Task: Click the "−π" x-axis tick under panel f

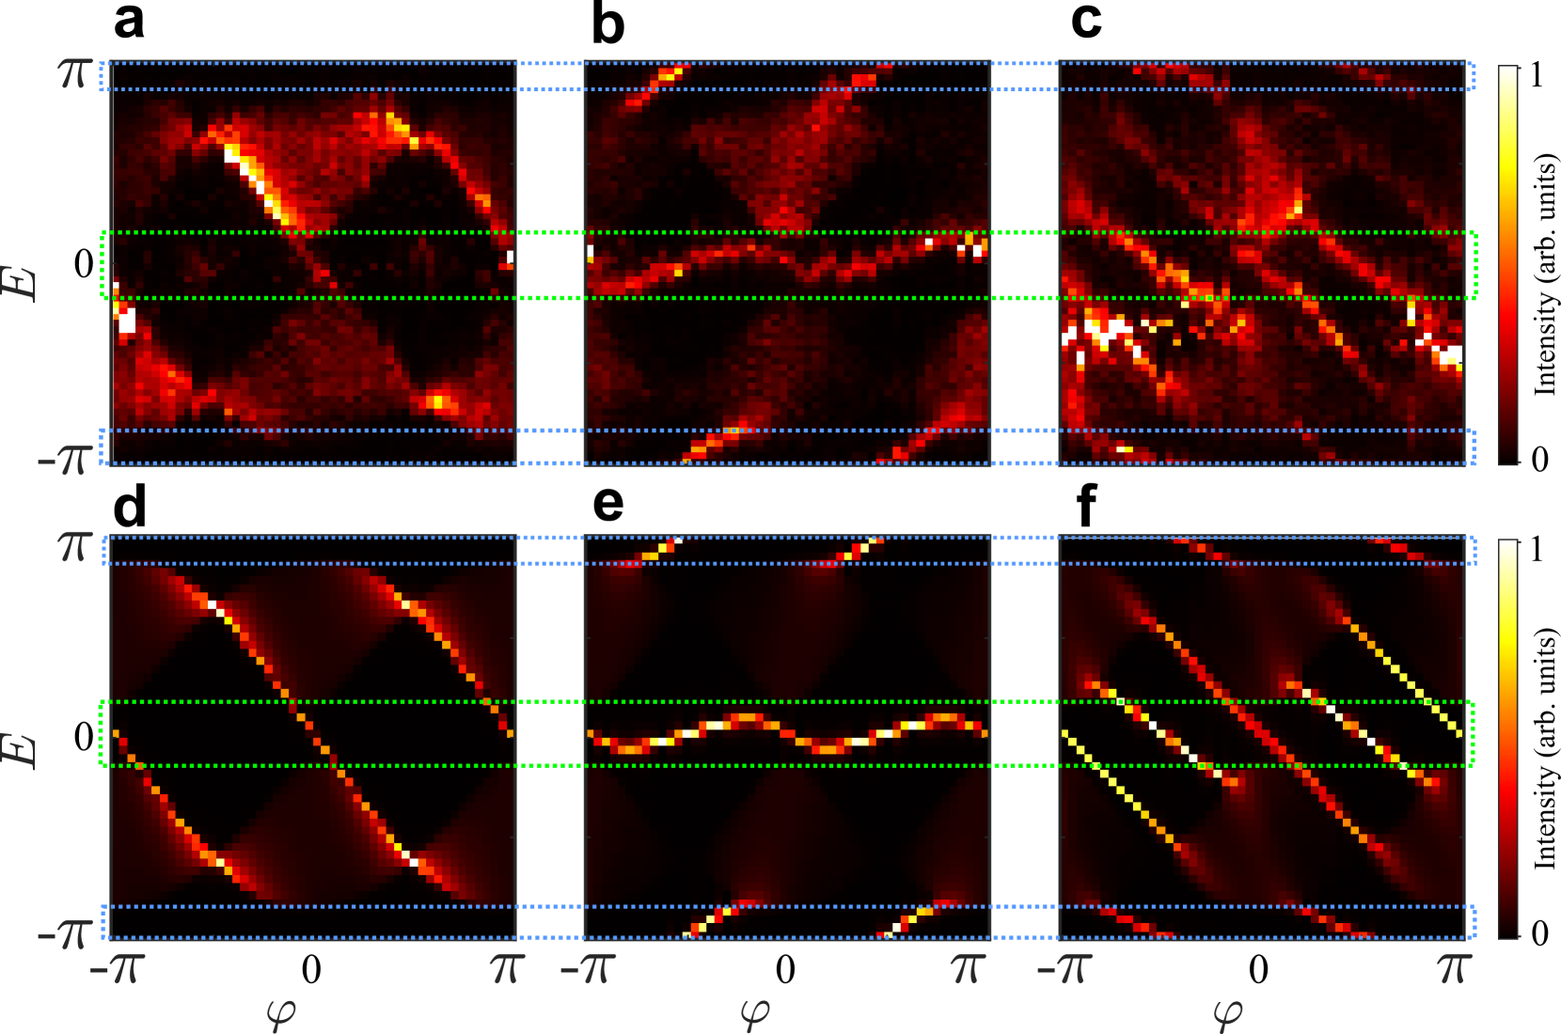Action: [x=1064, y=968]
